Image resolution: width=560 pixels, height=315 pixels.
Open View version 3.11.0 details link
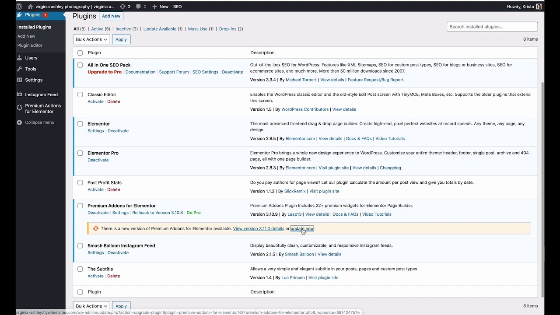click(259, 228)
